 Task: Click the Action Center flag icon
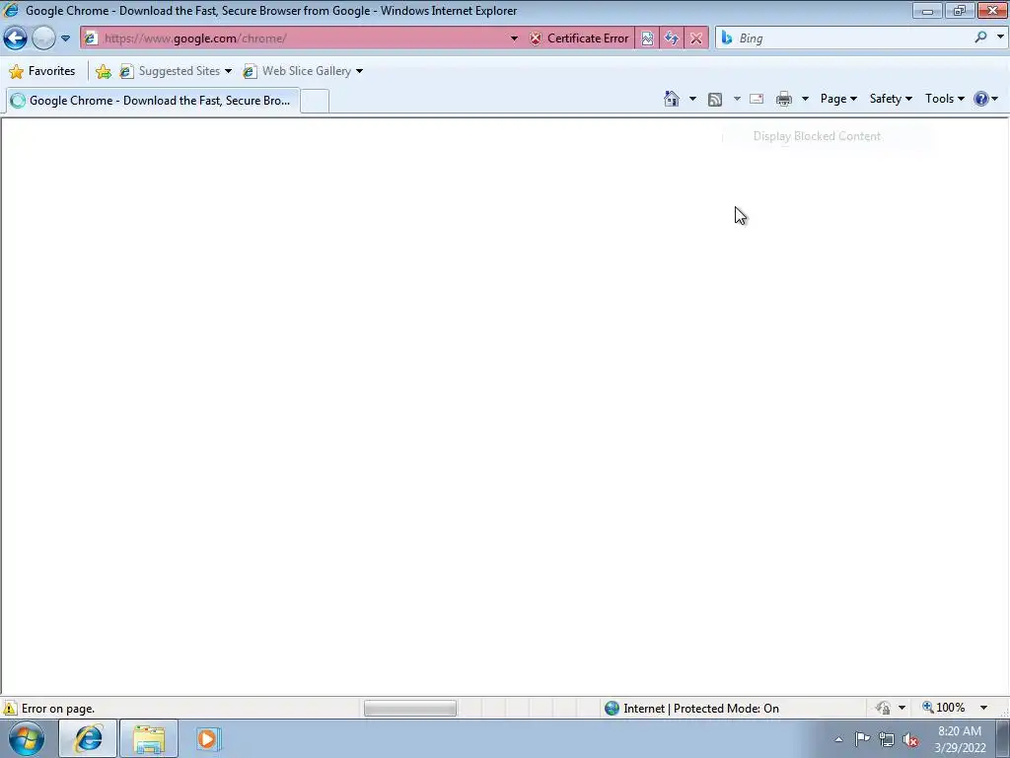[x=862, y=739]
